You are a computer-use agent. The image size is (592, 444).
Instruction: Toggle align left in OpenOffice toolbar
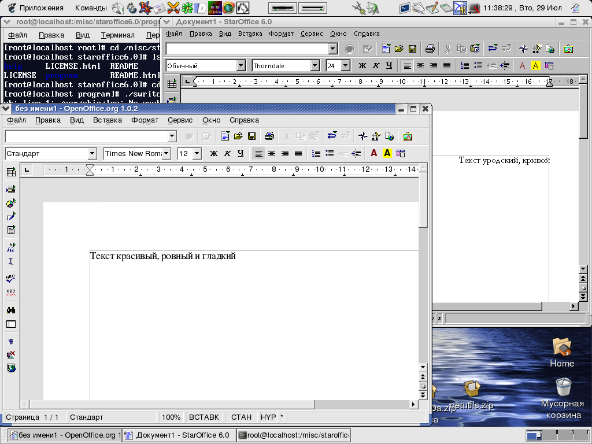point(258,153)
